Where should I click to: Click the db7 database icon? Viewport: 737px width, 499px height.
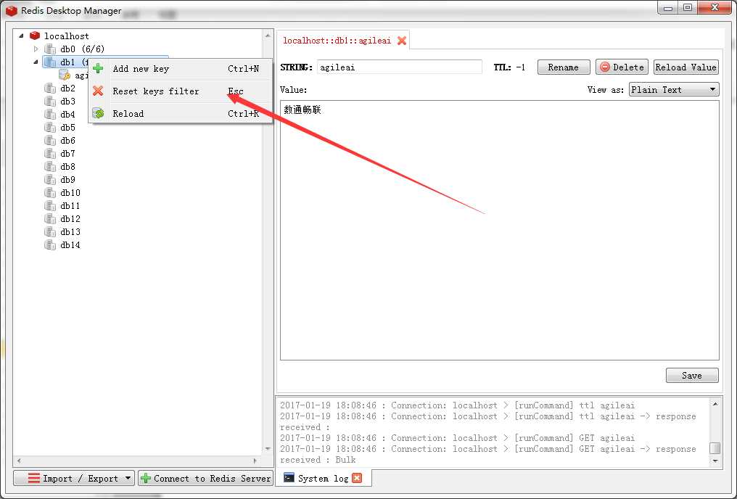(50, 154)
